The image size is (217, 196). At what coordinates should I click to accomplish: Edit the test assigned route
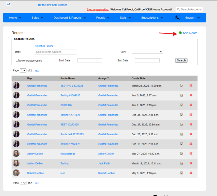tap(182, 154)
